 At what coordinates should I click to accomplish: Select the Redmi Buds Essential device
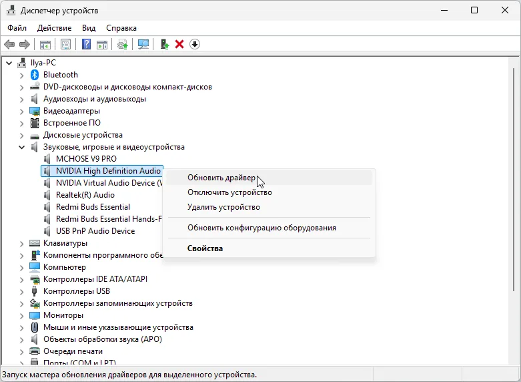(93, 206)
